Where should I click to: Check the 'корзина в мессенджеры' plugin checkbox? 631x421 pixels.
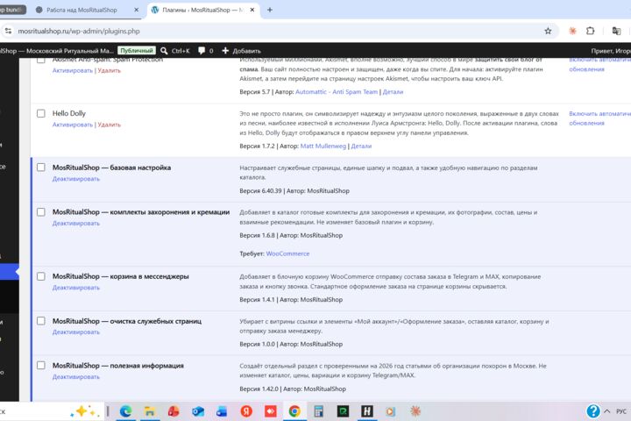click(40, 276)
